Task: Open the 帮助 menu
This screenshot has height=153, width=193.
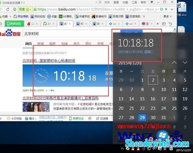Action: [x=143, y=2]
